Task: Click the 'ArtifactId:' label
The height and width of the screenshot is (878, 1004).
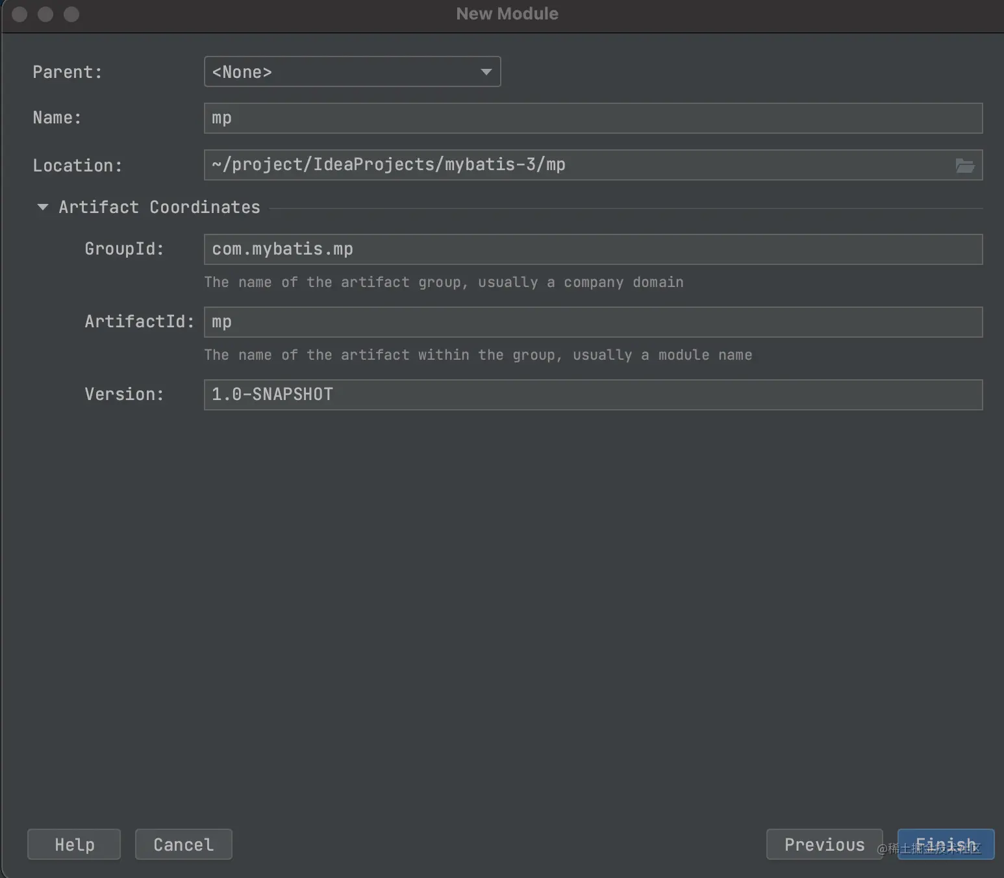Action: pyautogui.click(x=140, y=321)
